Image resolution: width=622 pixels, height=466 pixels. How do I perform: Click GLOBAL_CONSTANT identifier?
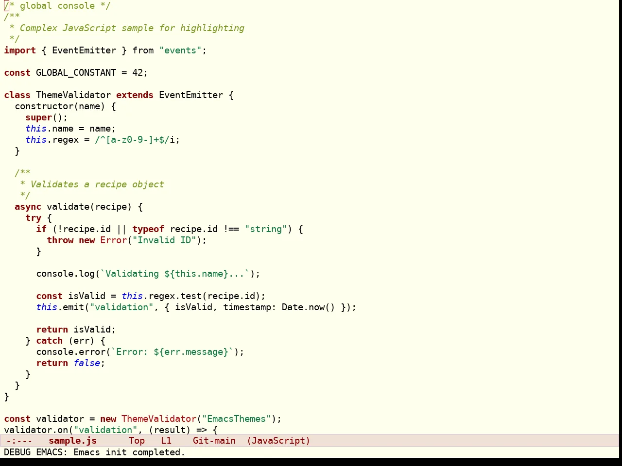pyautogui.click(x=76, y=73)
